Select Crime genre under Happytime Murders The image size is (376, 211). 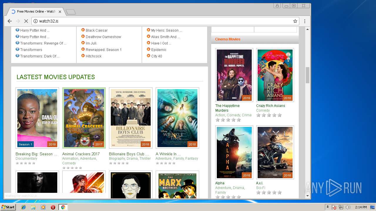coord(247,115)
